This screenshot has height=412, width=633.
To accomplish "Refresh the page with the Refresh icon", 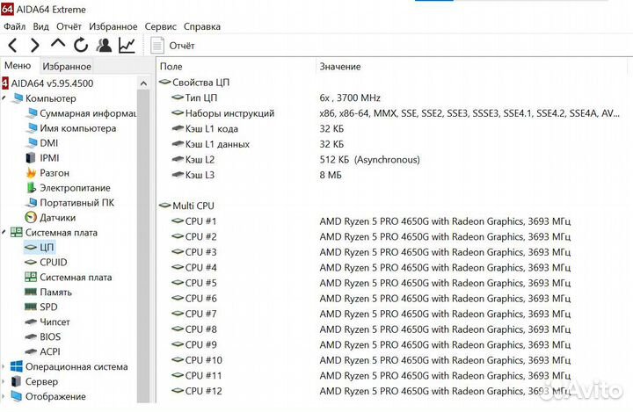I will [81, 45].
